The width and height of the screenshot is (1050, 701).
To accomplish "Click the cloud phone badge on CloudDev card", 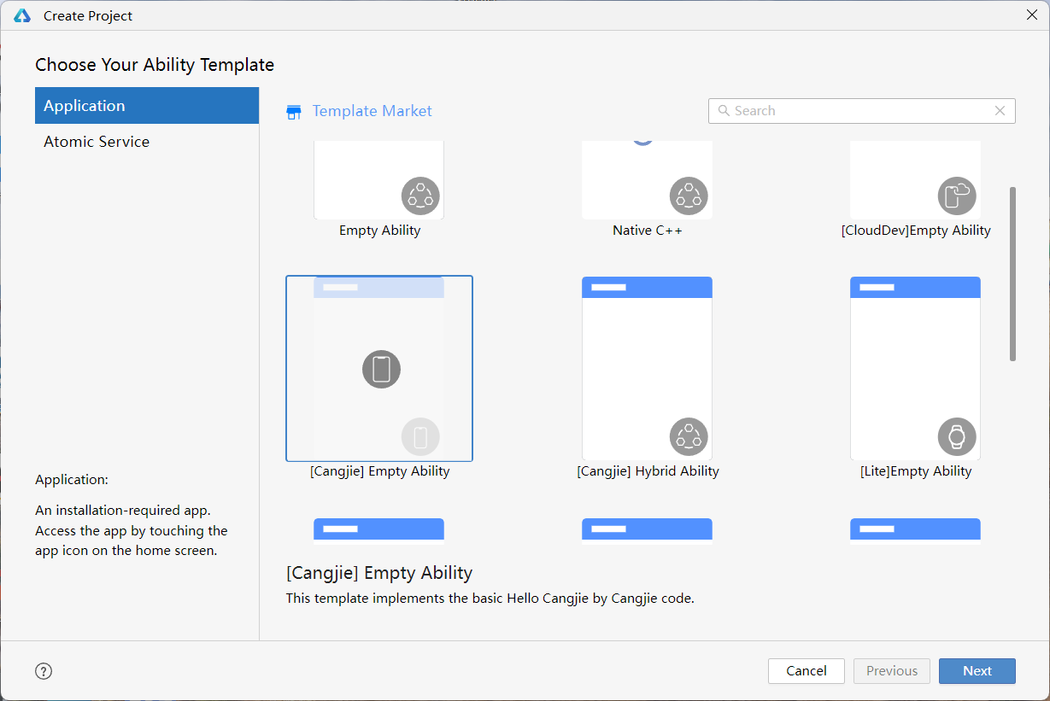I will tap(957, 196).
